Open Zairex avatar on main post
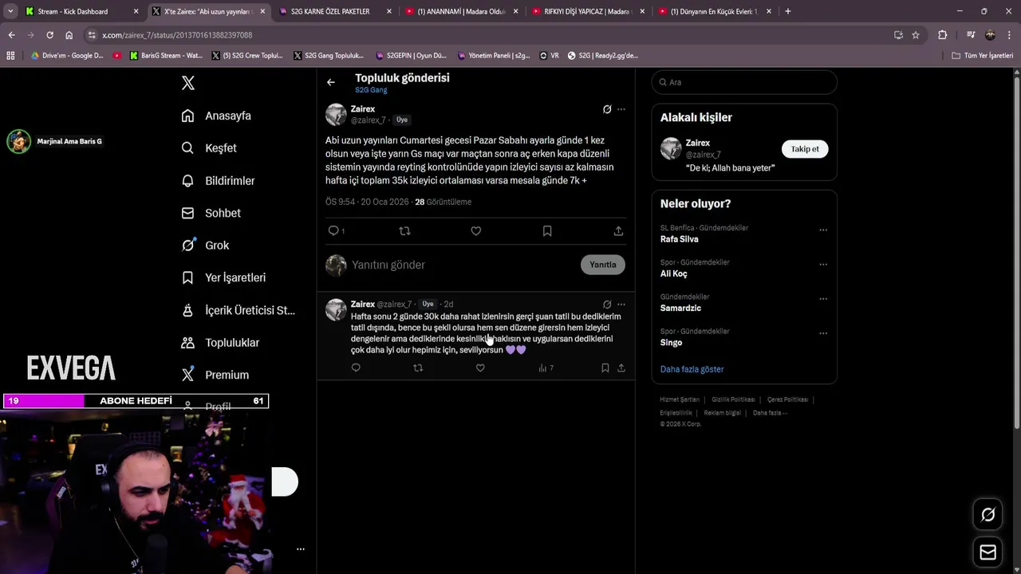 pyautogui.click(x=336, y=114)
